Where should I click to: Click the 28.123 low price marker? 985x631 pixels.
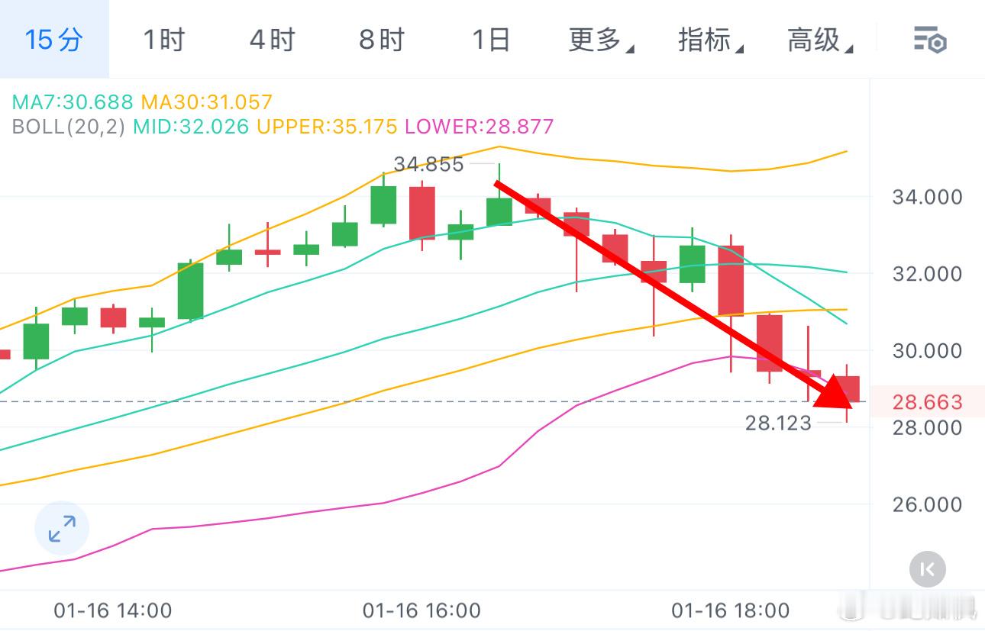780,422
